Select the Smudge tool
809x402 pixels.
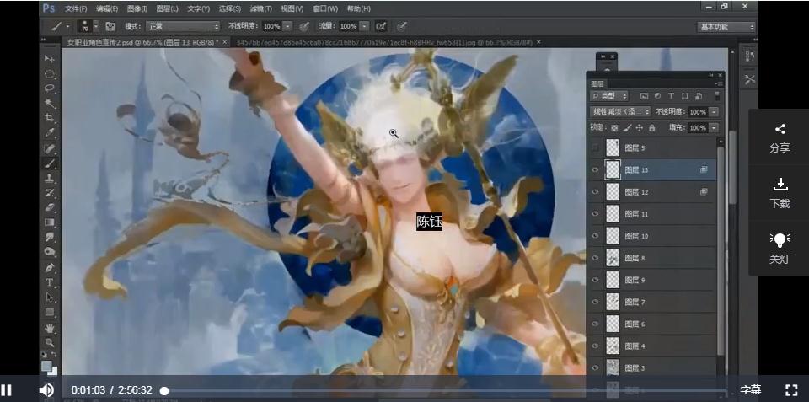(50, 238)
